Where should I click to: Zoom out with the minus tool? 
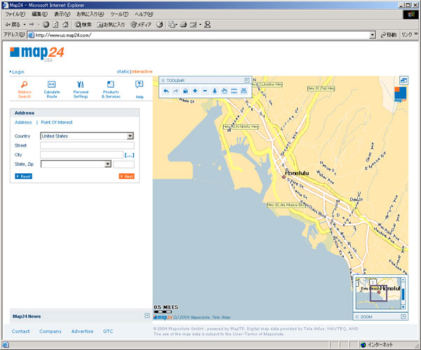click(205, 91)
